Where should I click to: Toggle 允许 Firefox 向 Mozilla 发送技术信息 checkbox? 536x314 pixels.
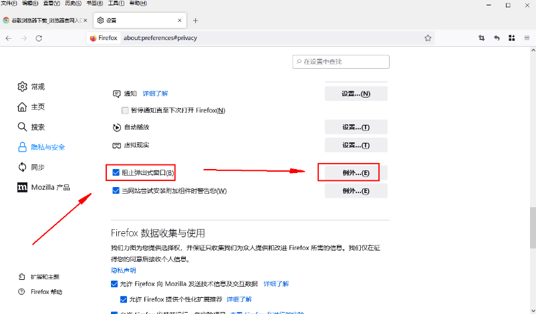click(x=114, y=284)
